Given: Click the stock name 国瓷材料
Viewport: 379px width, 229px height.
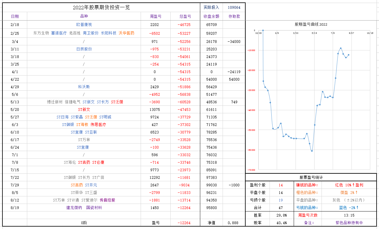Looking at the screenshot, I should (x=94, y=208).
